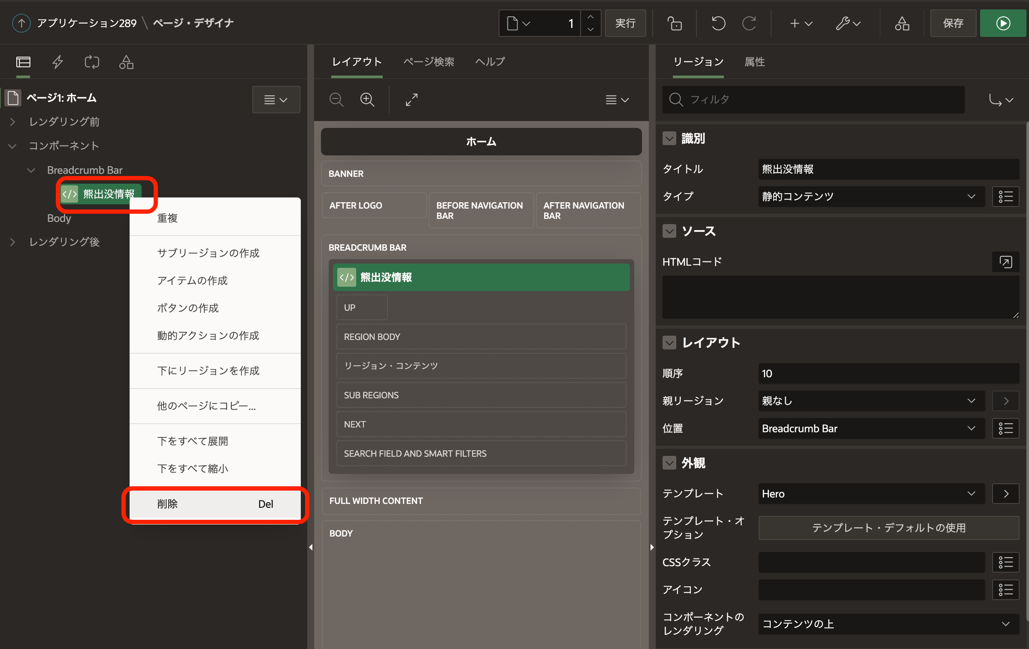Zoom out the layout view
Image resolution: width=1029 pixels, height=649 pixels.
point(336,100)
